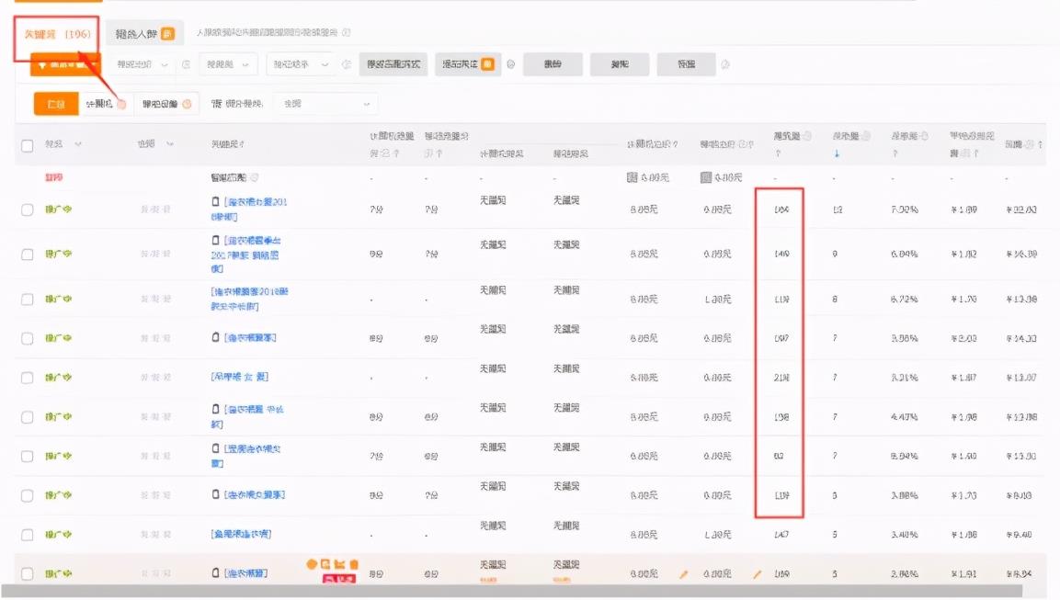Click the help icon beside the clicks column header
Viewport: 1060px width, 600px height.
866,136
